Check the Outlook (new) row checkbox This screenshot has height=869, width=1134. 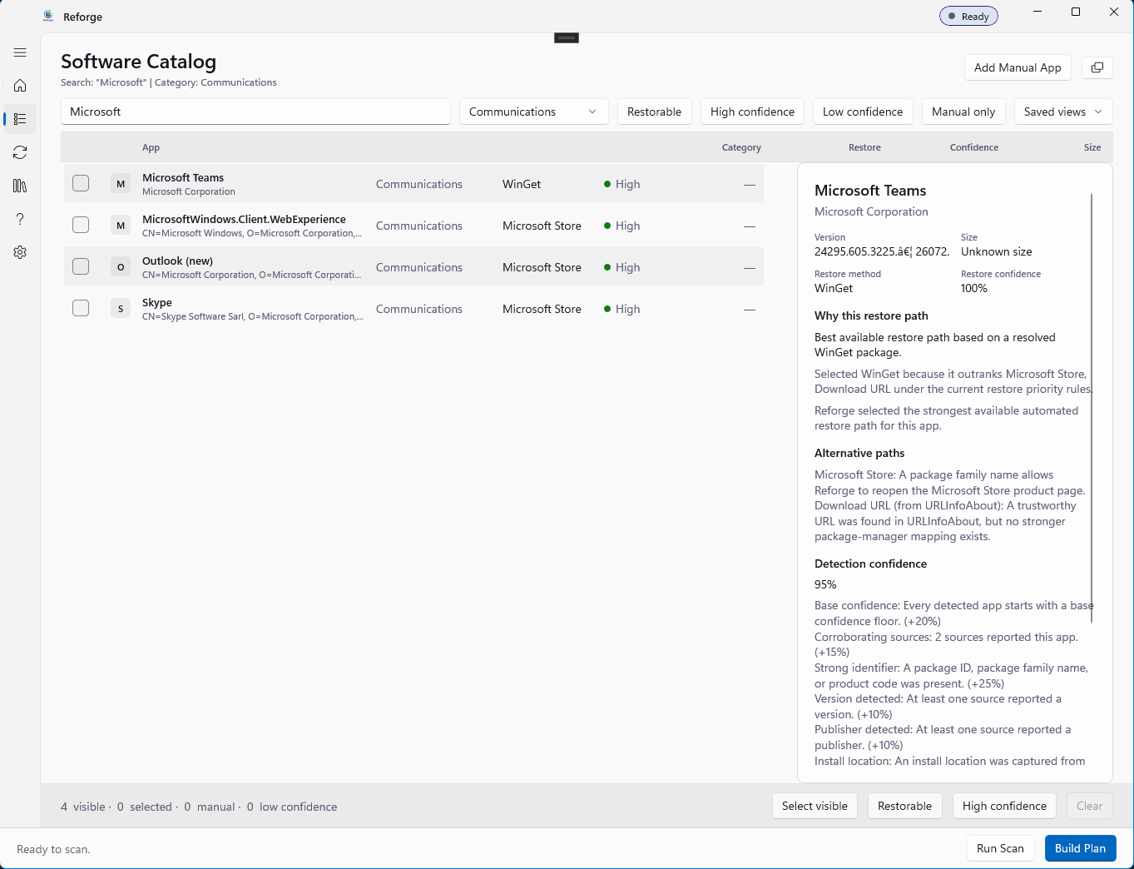click(x=81, y=266)
